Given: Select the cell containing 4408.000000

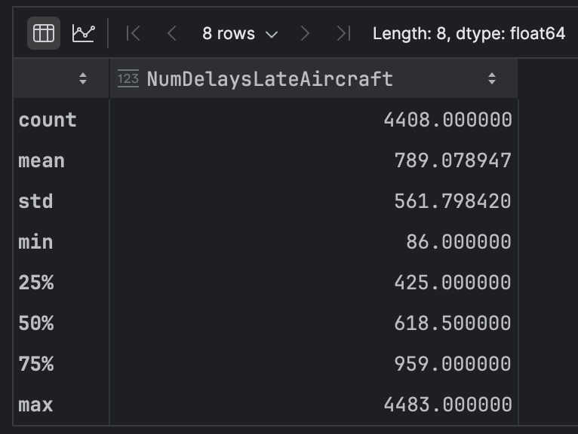Looking at the screenshot, I should pos(447,120).
